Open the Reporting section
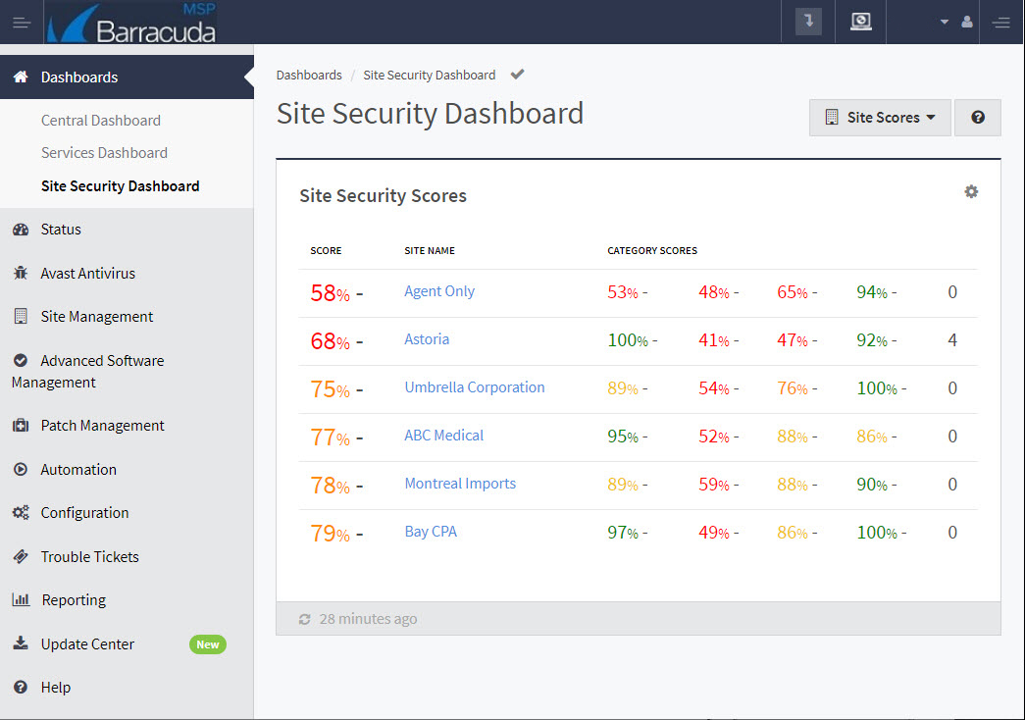The width and height of the screenshot is (1025, 720). pyautogui.click(x=74, y=600)
